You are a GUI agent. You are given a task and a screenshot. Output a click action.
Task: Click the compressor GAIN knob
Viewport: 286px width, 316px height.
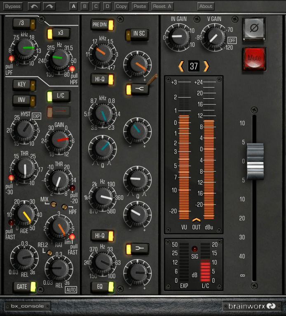(x=59, y=140)
